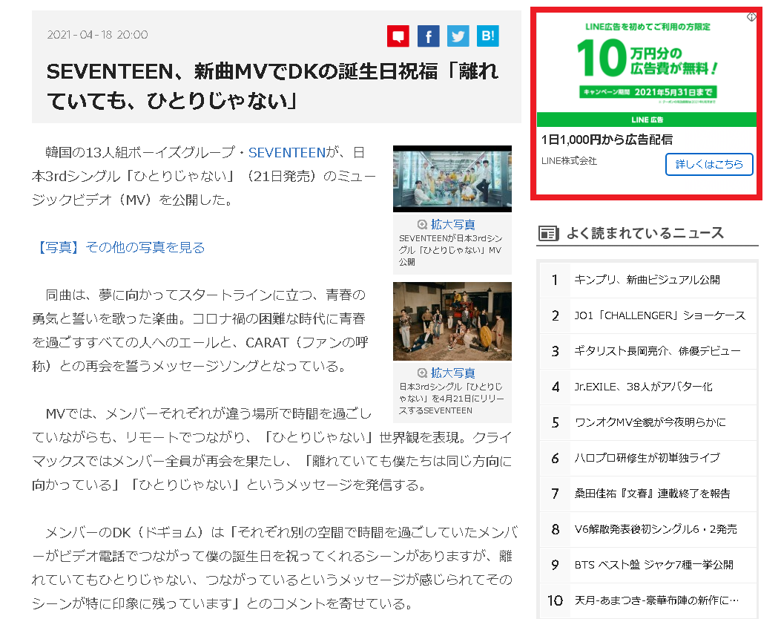Click caption 日本3rdシングル…4月21日にリリース
Viewport: 781px width, 619px height.
tap(451, 399)
